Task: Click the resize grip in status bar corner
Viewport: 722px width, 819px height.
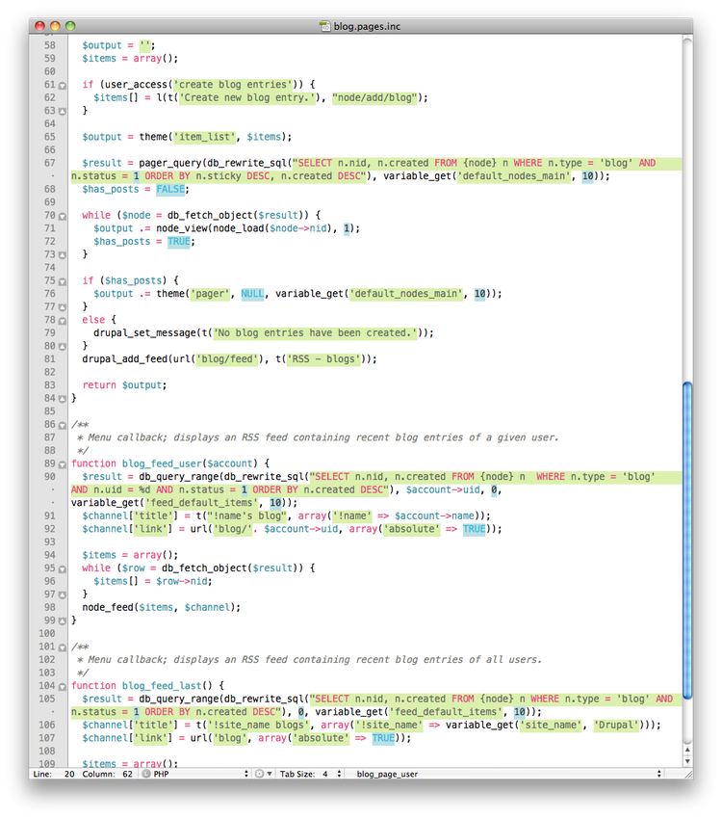Action: [687, 774]
